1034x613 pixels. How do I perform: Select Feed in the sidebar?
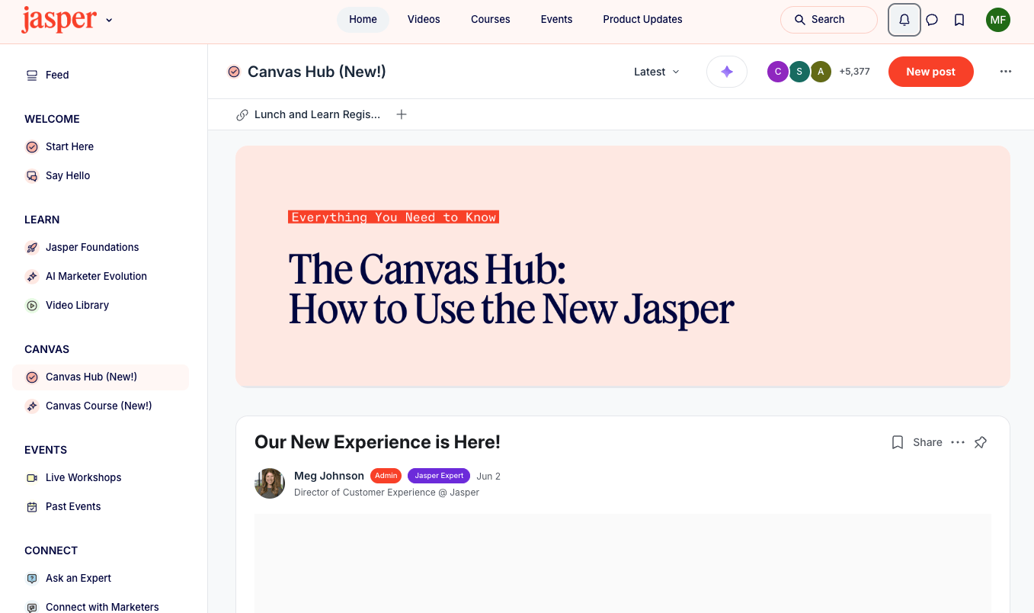coord(56,75)
